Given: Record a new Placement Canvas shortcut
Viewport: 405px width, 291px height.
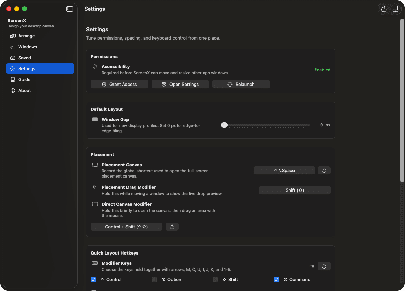Looking at the screenshot, I should (284, 170).
